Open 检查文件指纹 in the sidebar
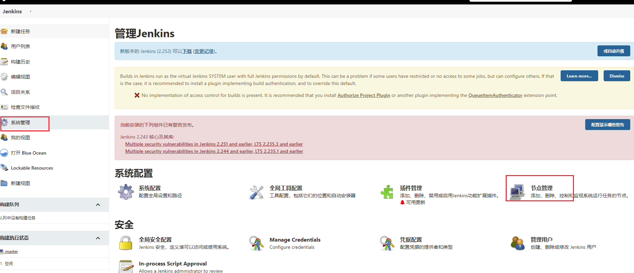This screenshot has width=634, height=273. (x=25, y=107)
